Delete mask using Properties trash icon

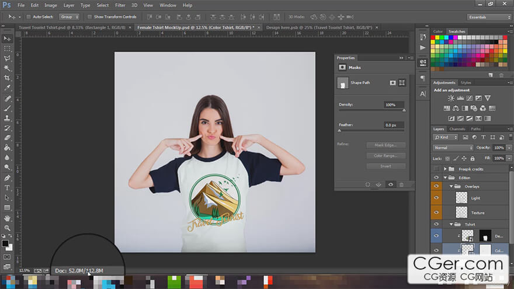(x=401, y=184)
